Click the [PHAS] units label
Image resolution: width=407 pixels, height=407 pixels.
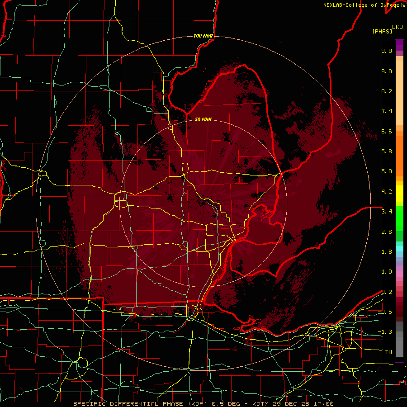pyautogui.click(x=382, y=32)
